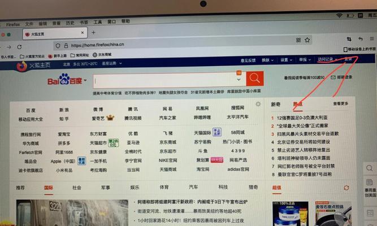
Task: Click the 邮箱登录 link
Action: pos(344,77)
